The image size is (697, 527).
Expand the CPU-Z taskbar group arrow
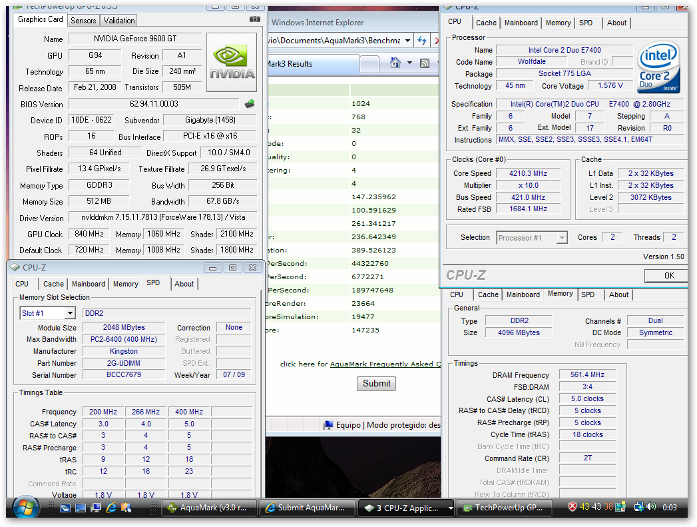pyautogui.click(x=450, y=508)
